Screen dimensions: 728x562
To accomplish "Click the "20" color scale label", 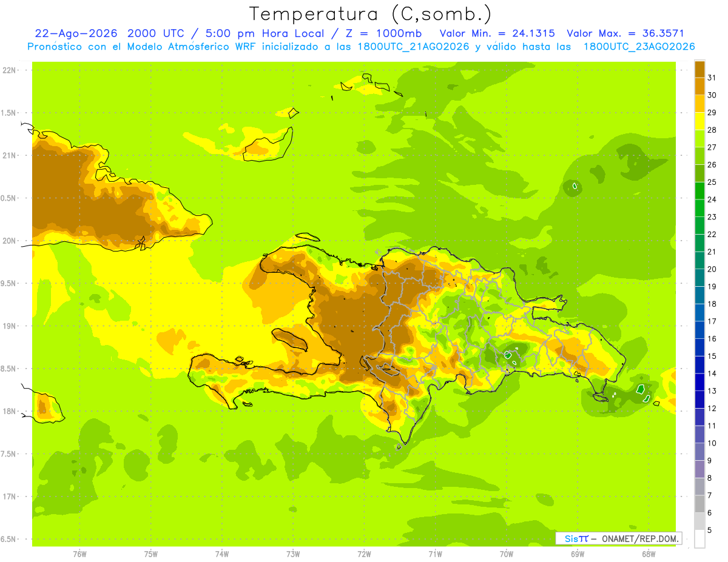I will [712, 269].
